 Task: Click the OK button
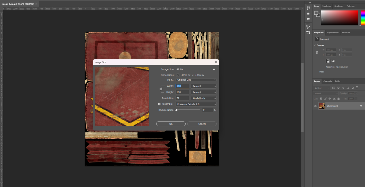pos(171,124)
